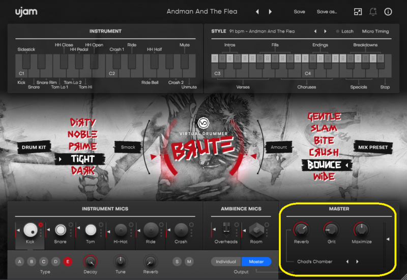Click the Amount label
This screenshot has width=407, height=280.
click(279, 147)
